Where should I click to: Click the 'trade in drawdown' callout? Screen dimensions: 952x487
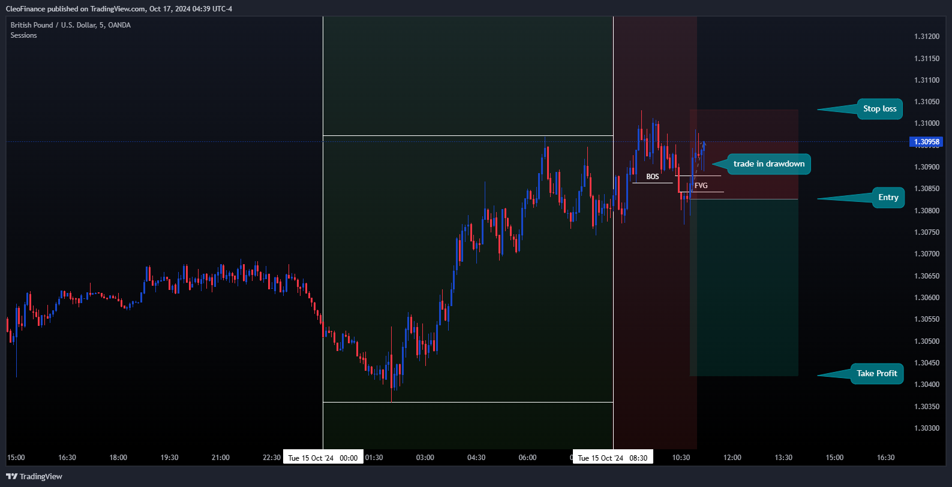click(769, 164)
